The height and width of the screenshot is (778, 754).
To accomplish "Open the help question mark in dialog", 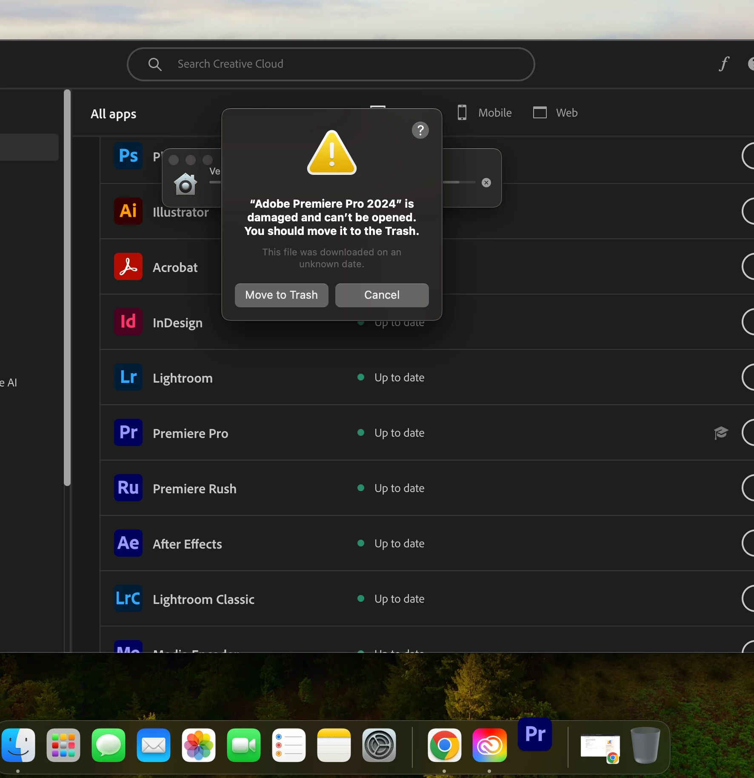I will pyautogui.click(x=420, y=130).
